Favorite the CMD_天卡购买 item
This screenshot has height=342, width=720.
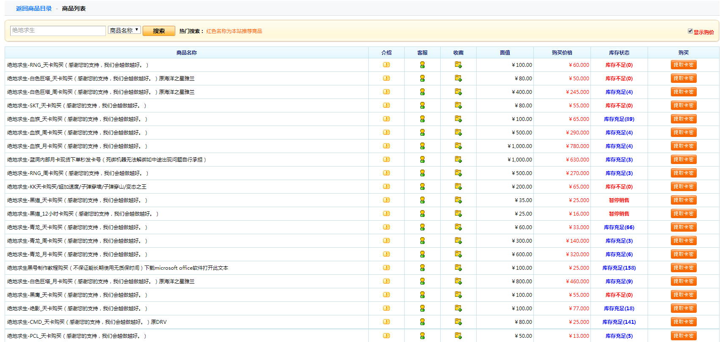coord(458,322)
